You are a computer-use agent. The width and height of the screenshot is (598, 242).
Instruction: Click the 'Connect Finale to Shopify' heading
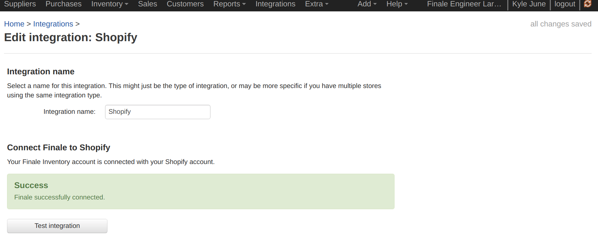[x=59, y=148]
